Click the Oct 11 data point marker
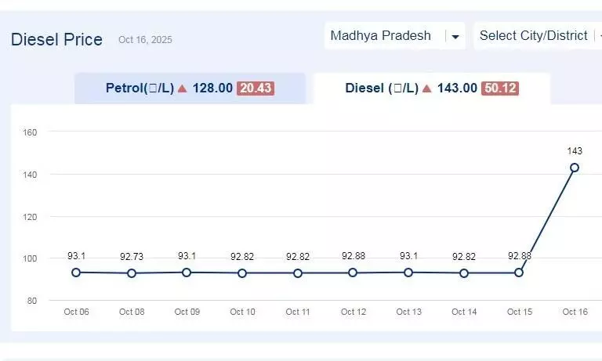Viewport: 602px width, 361px height. [298, 273]
